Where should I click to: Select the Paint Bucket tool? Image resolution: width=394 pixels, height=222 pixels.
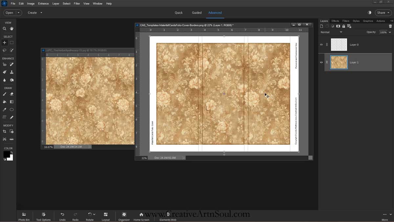pyautogui.click(x=5, y=102)
